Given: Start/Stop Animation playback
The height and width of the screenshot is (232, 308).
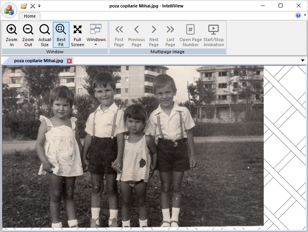Looking at the screenshot, I should point(214,35).
